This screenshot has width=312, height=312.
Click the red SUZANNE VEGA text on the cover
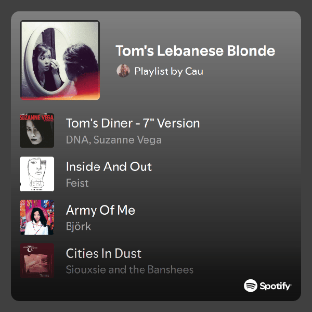37,118
